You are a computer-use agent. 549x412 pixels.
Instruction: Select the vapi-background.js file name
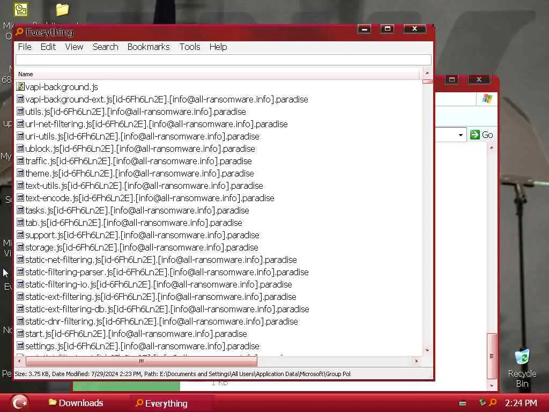(x=62, y=87)
